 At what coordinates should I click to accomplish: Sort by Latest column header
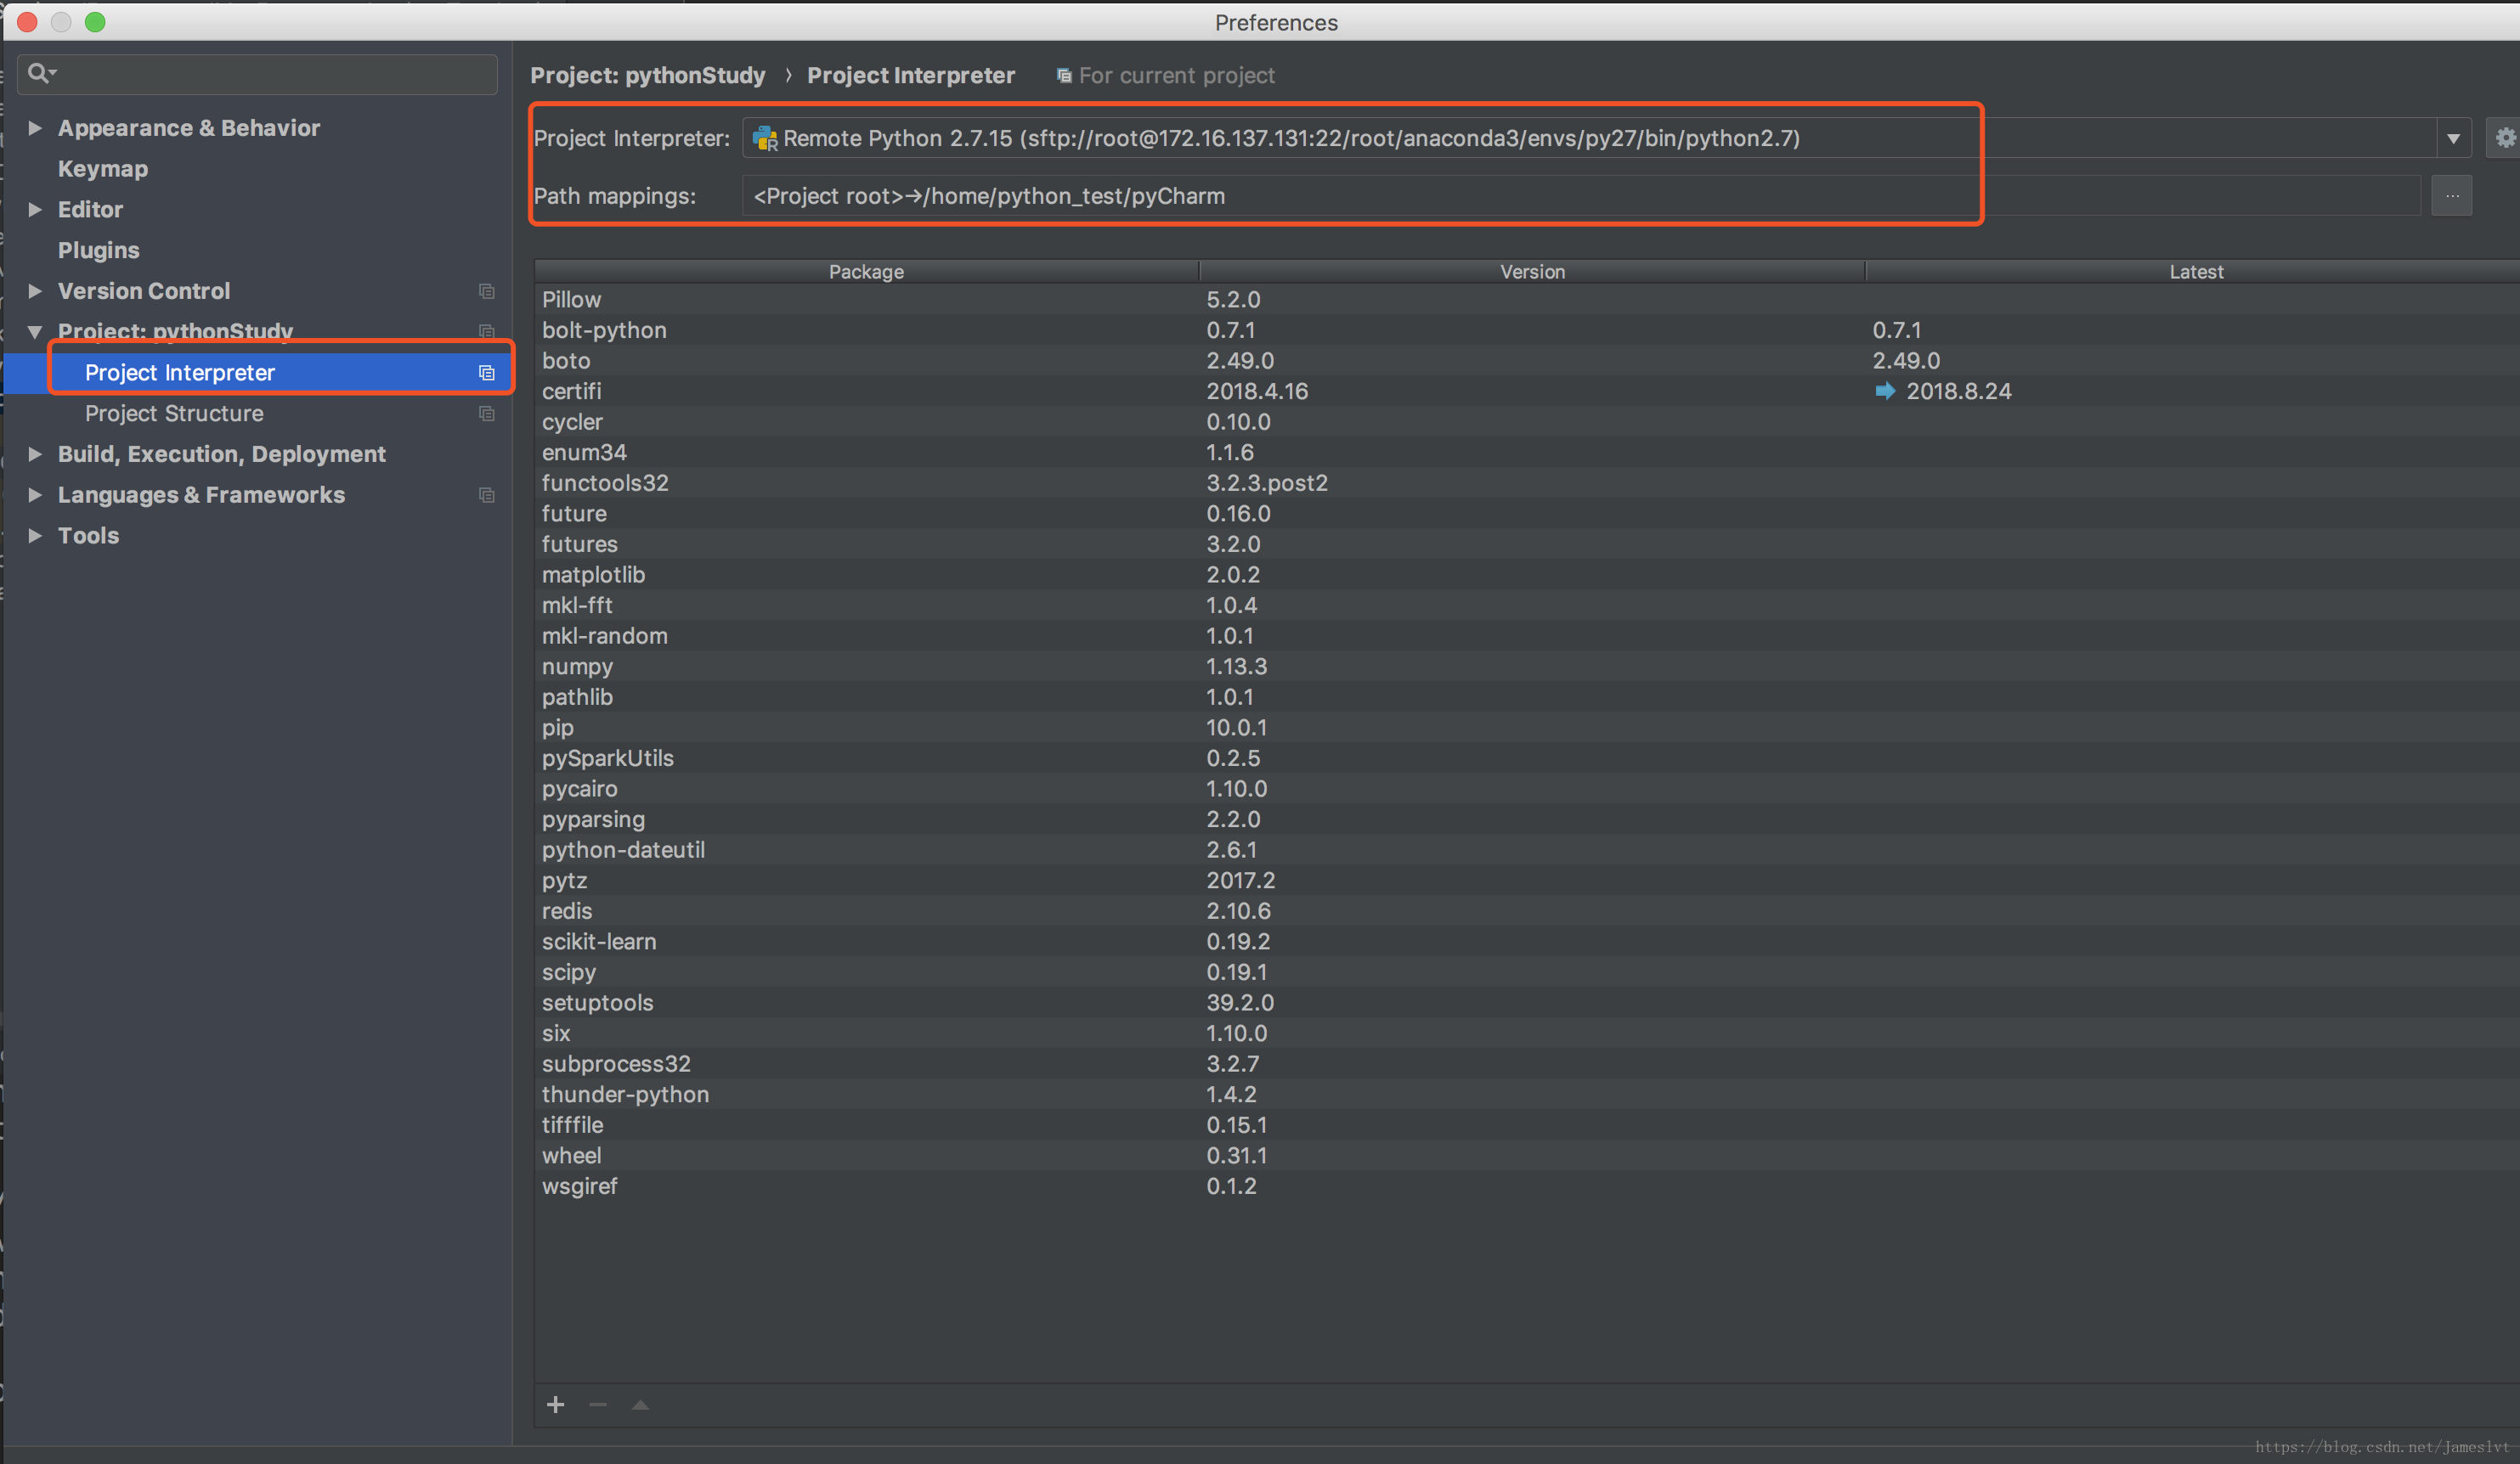point(2195,272)
